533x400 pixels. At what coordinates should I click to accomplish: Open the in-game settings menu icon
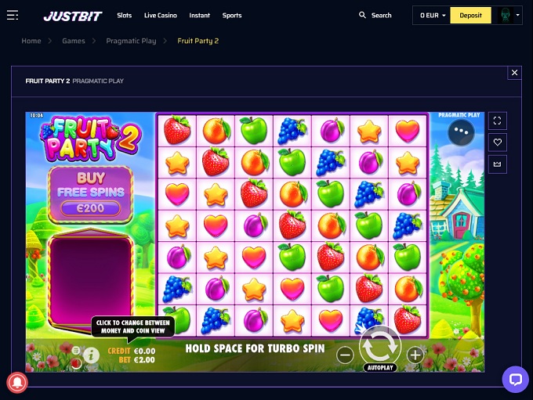(76, 350)
